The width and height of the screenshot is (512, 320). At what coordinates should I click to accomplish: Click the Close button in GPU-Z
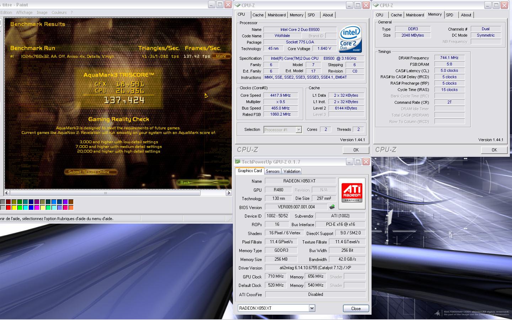click(x=356, y=308)
